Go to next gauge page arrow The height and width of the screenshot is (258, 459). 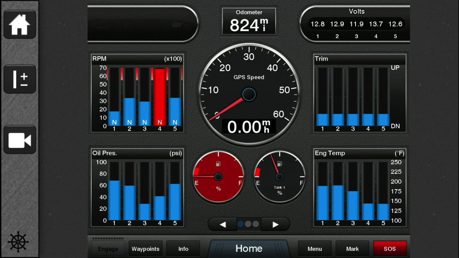click(275, 225)
